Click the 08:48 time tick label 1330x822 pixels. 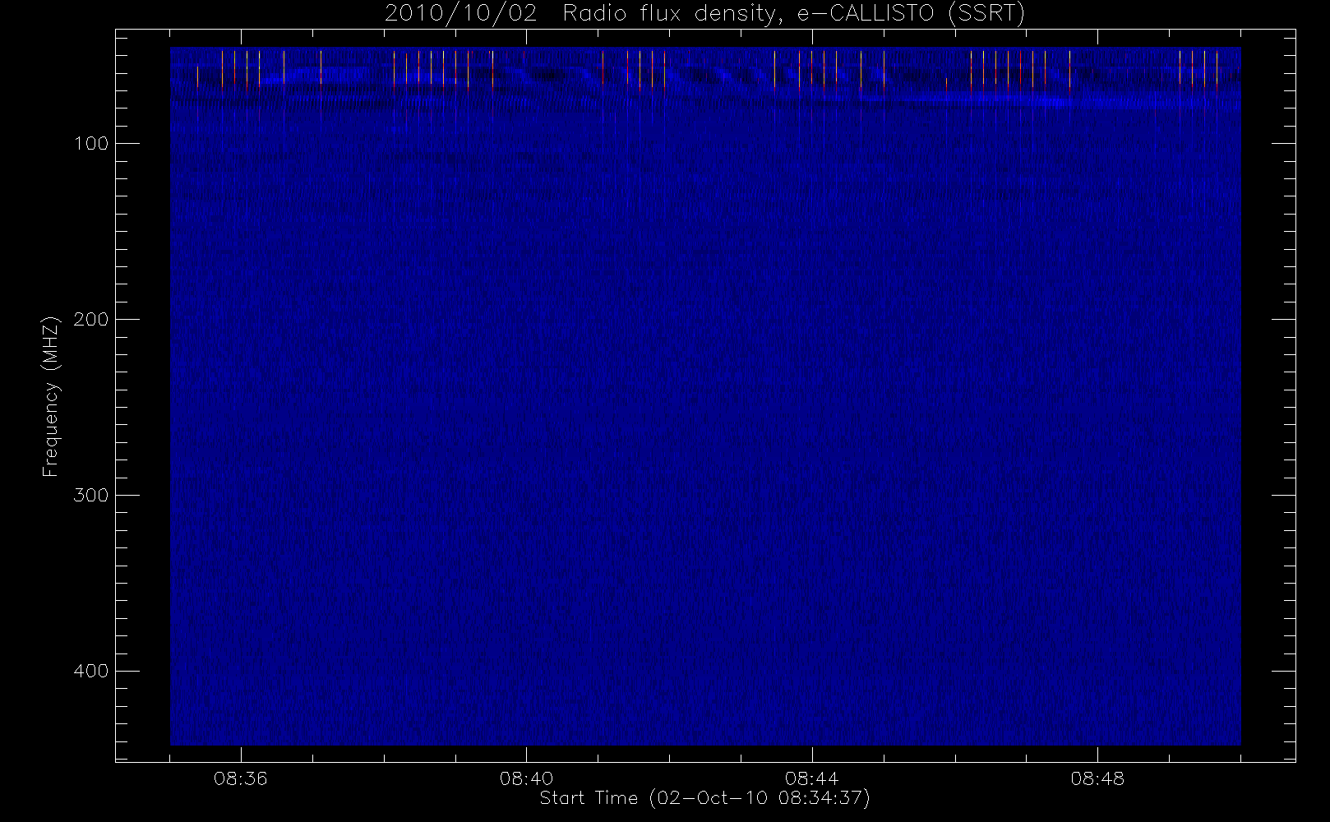pyautogui.click(x=1097, y=778)
